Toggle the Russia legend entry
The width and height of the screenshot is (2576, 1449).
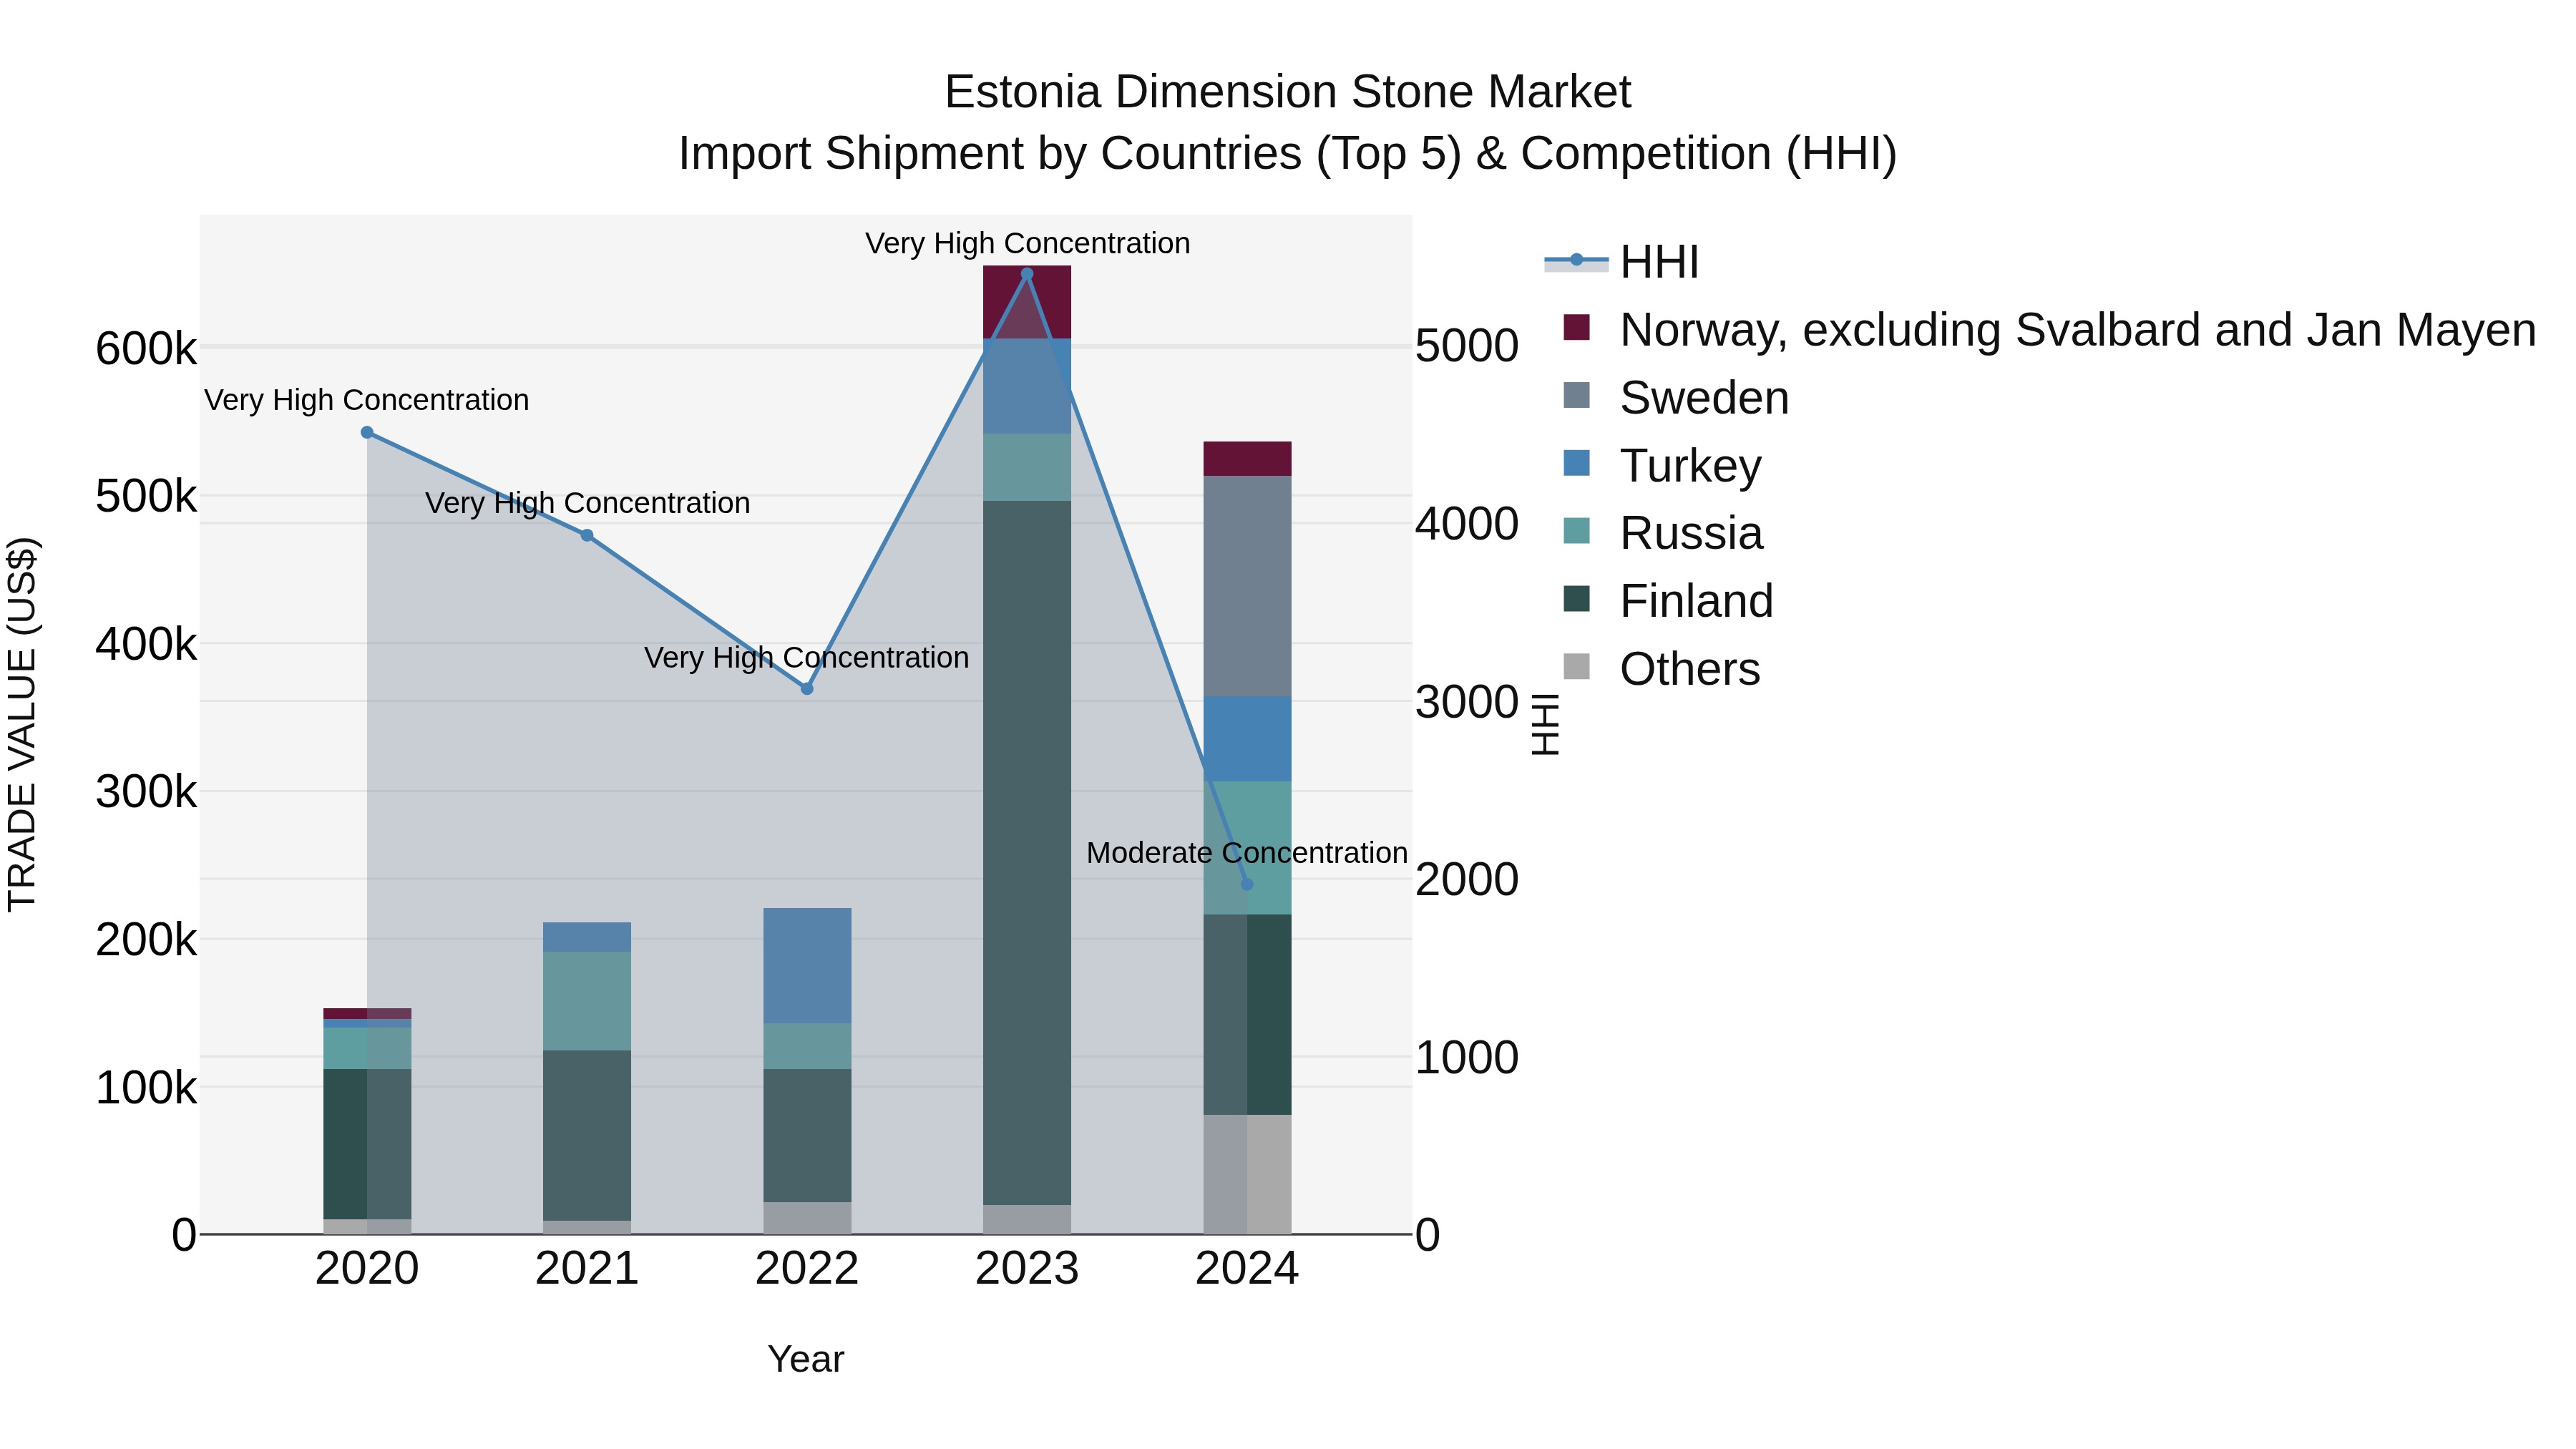1663,533
